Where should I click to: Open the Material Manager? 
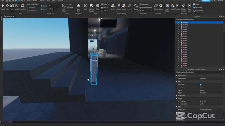click(91, 8)
